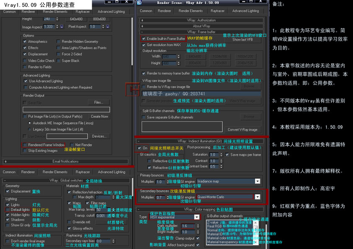Toggle the indirect illumination On checkbox
This screenshot has height=249, width=353.
[139, 148]
